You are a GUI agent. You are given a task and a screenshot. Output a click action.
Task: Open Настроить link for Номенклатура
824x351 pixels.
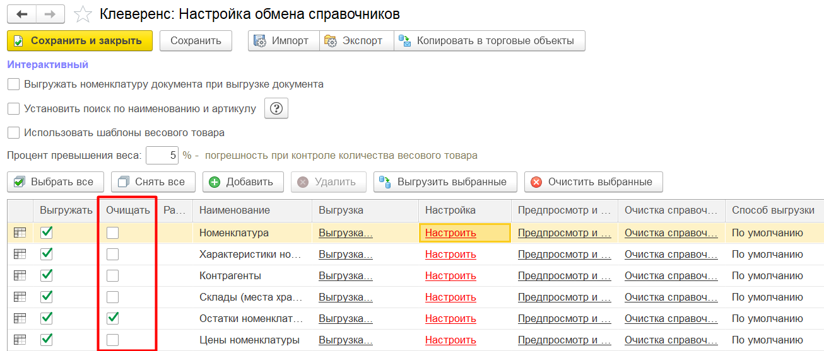click(450, 233)
